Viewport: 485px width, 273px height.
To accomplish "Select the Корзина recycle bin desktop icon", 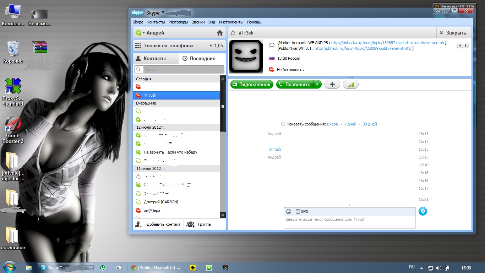I will click(13, 52).
